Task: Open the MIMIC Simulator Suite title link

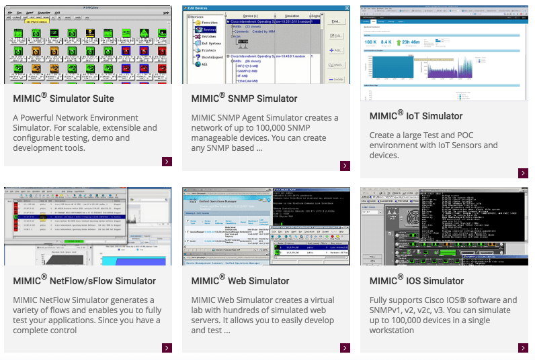Action: [63, 98]
